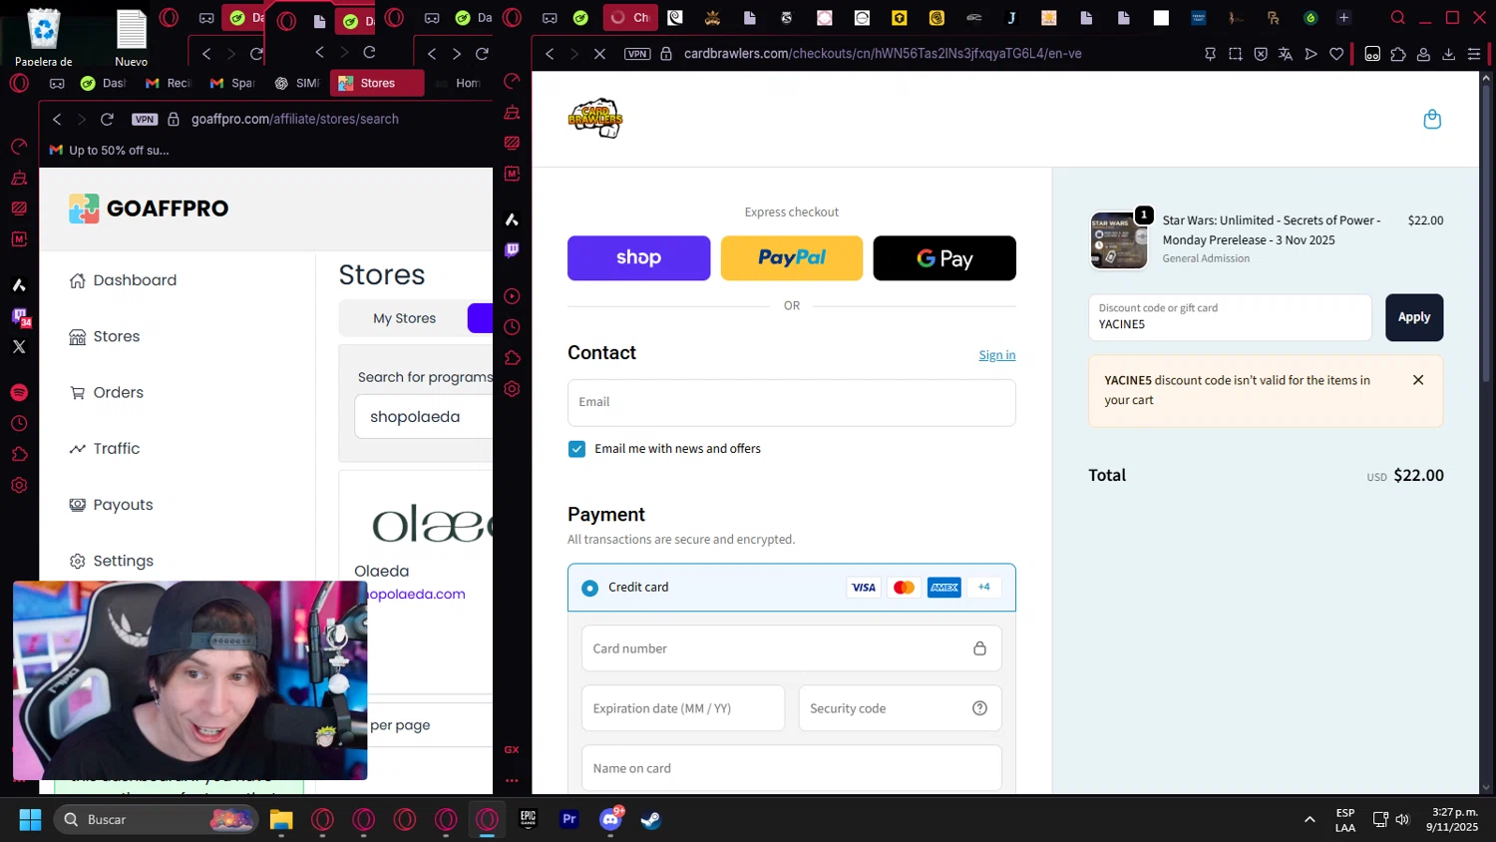Uncheck Email me with news and offers
Viewport: 1496px width, 842px height.
click(576, 449)
